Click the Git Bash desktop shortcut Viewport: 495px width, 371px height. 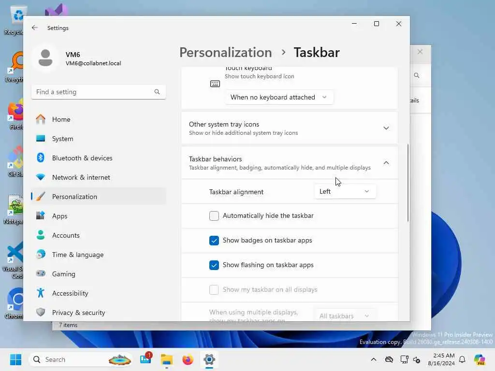(15, 161)
